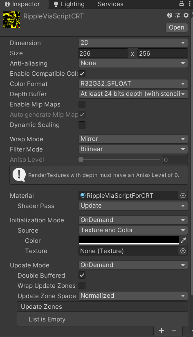Screen dimensions: 193x337
Task: Open the Shader Pass dropdown
Action: 133,206
